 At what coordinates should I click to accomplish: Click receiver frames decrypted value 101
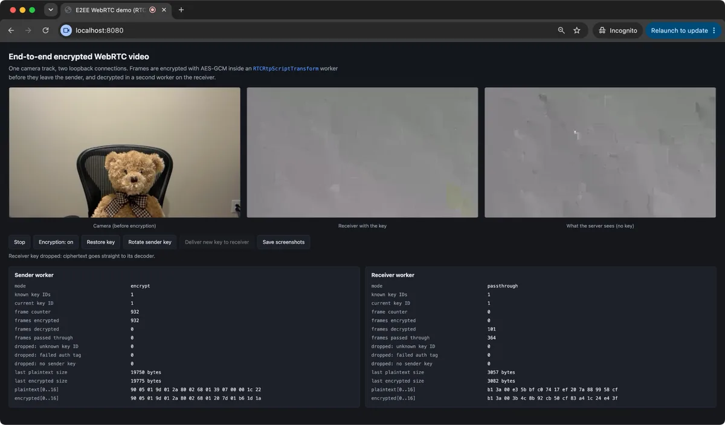[x=492, y=329]
